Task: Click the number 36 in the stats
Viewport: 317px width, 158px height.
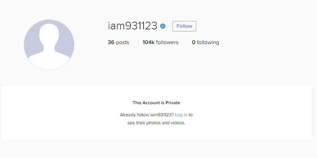Action: 111,42
